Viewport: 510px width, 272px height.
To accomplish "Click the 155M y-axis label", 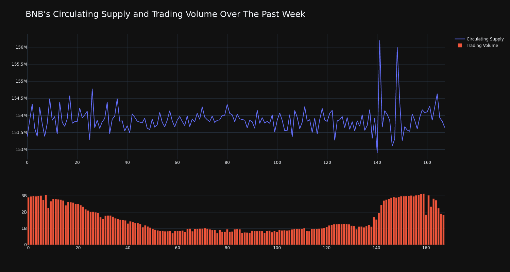I will tap(21, 81).
